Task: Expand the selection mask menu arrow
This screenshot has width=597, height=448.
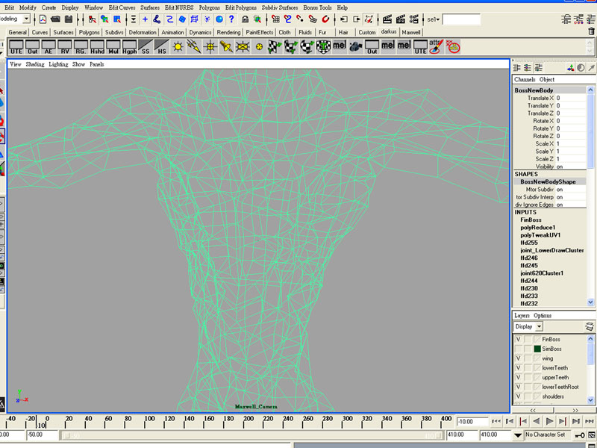Action: [134, 19]
